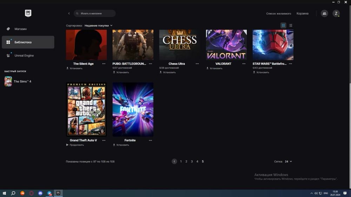The height and width of the screenshot is (197, 351).
Task: Open options menu for The Silent Age
Action: coord(104,64)
